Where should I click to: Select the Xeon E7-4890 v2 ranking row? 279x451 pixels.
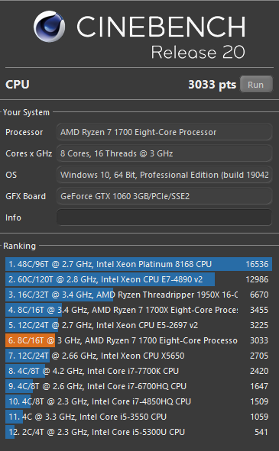(x=138, y=279)
